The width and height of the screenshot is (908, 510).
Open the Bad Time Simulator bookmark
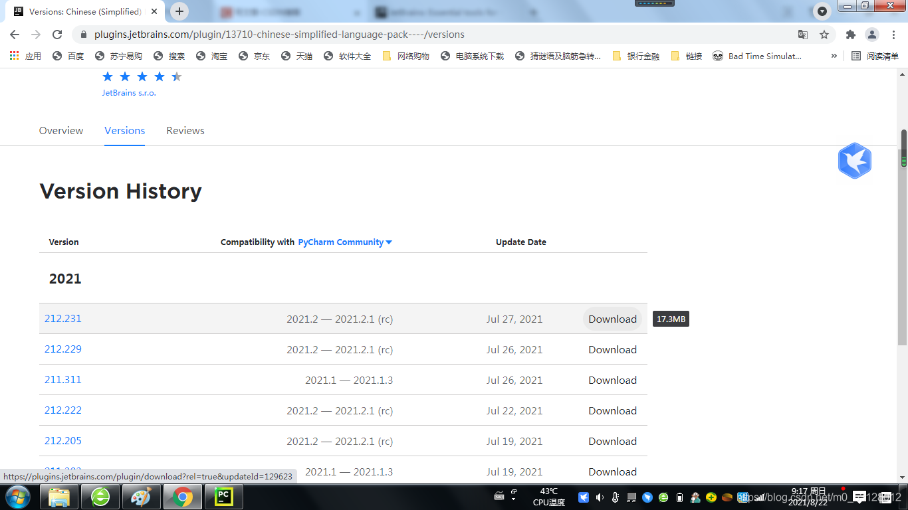(756, 56)
